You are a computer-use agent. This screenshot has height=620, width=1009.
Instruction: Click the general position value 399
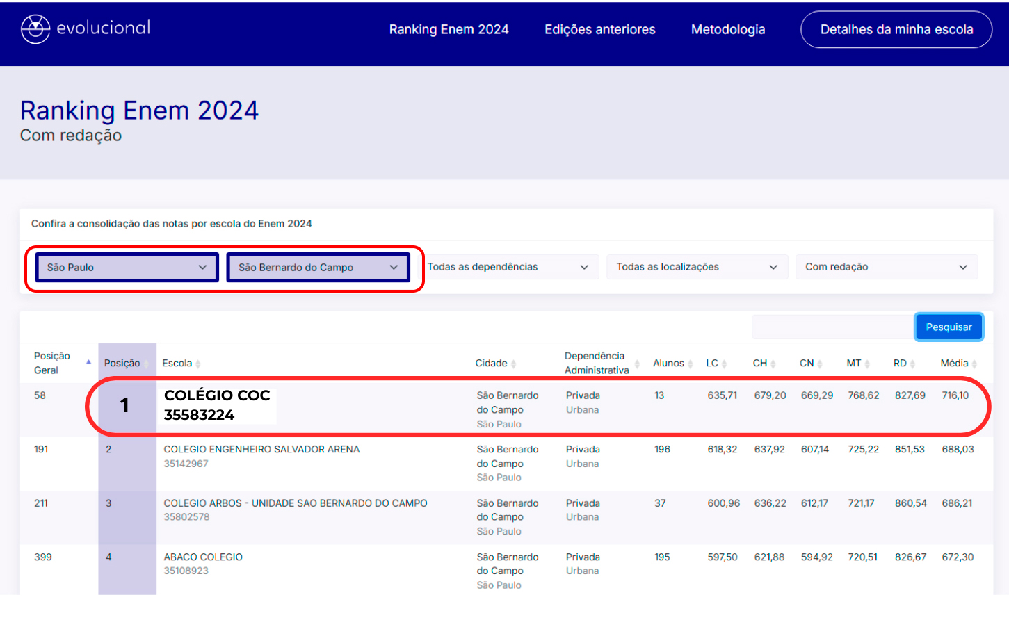point(42,557)
